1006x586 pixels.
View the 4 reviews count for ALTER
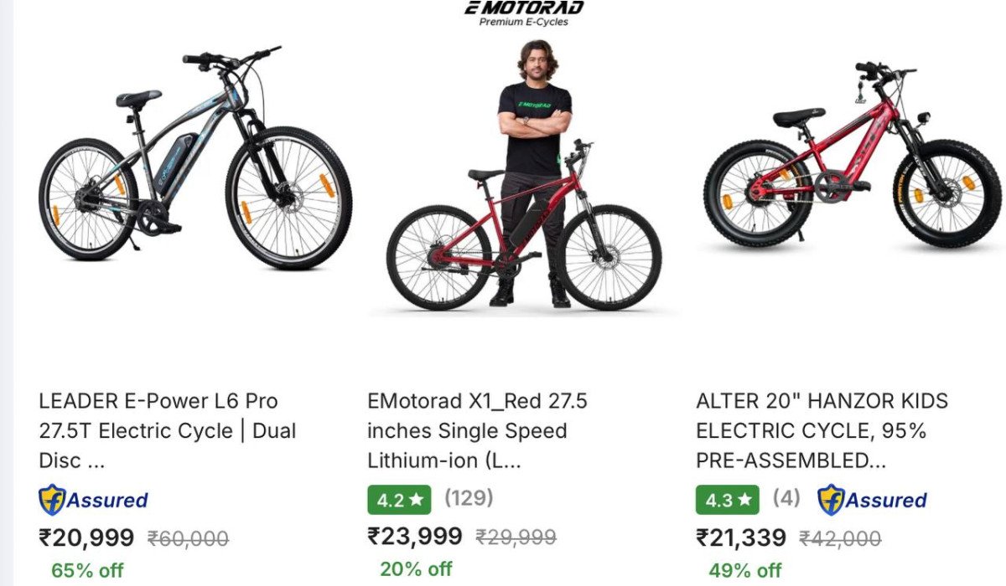click(786, 498)
